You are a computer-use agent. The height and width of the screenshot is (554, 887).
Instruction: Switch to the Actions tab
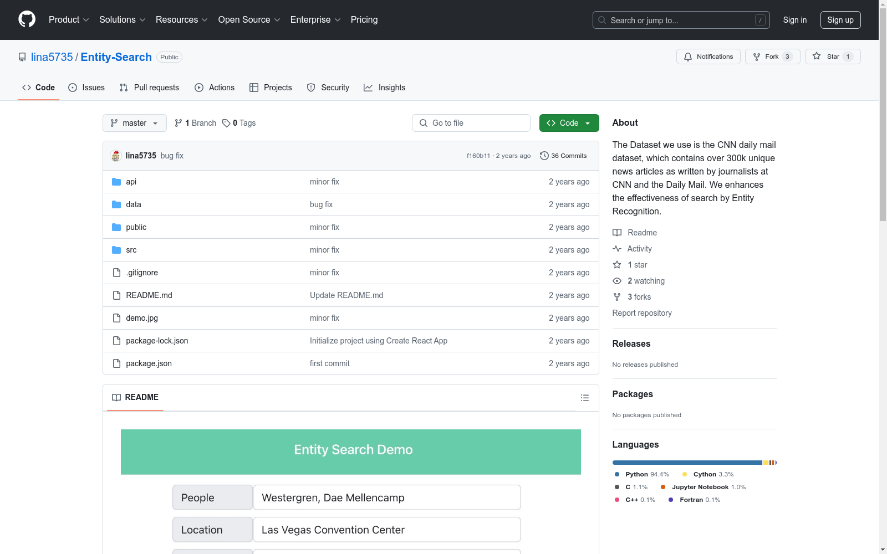pos(215,88)
